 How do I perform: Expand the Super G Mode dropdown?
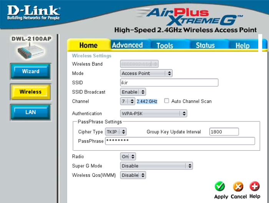point(156,166)
